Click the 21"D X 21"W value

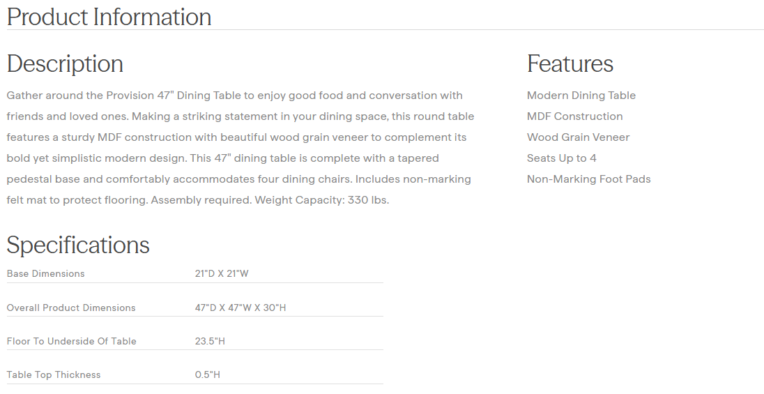(221, 274)
